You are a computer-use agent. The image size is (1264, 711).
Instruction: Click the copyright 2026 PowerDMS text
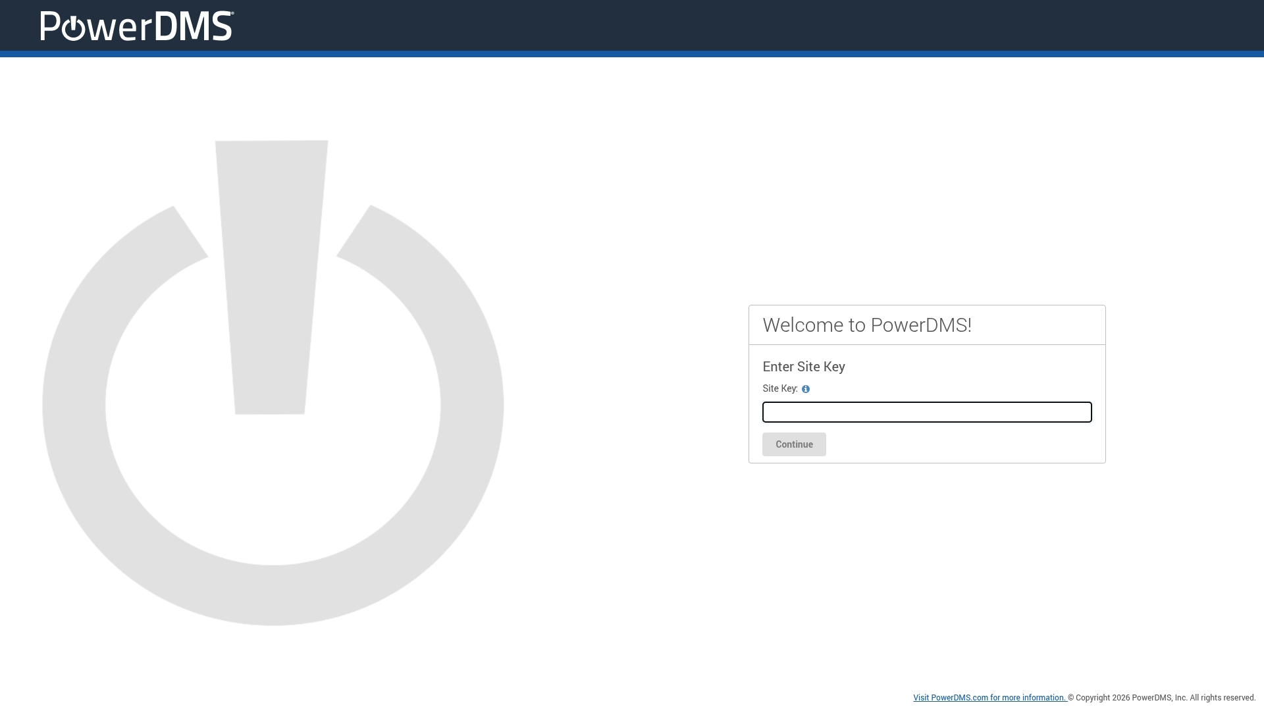tap(1162, 698)
